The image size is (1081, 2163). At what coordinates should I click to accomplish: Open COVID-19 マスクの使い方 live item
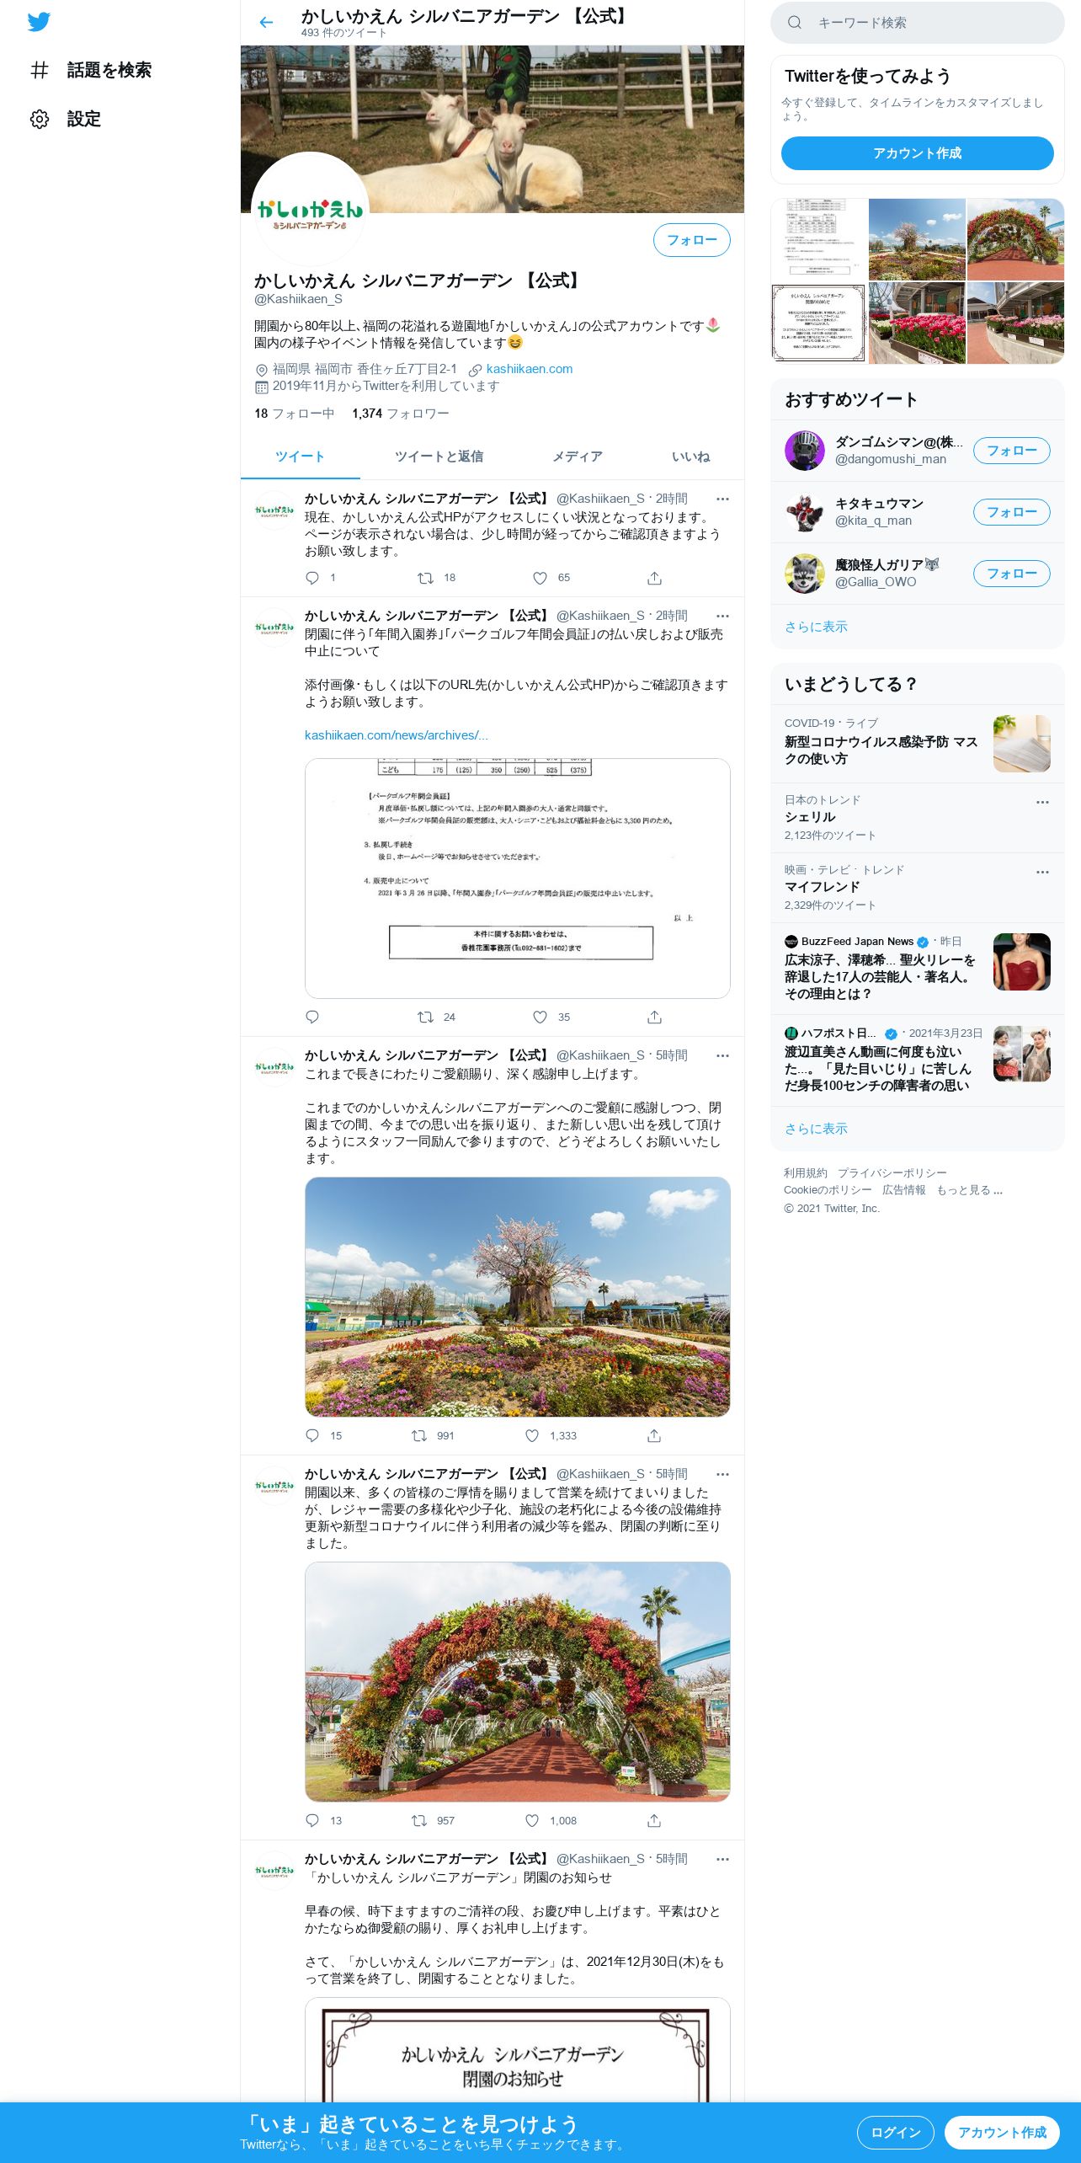click(x=917, y=744)
